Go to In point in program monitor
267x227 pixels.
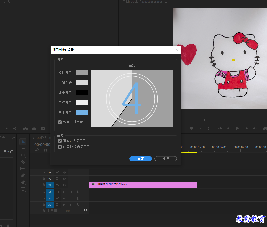click(x=220, y=128)
